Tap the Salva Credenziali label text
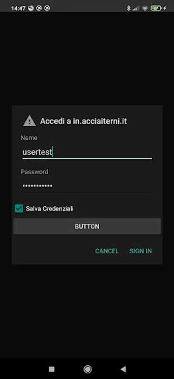Viewport: 174px width, 379px height. pyautogui.click(x=49, y=208)
